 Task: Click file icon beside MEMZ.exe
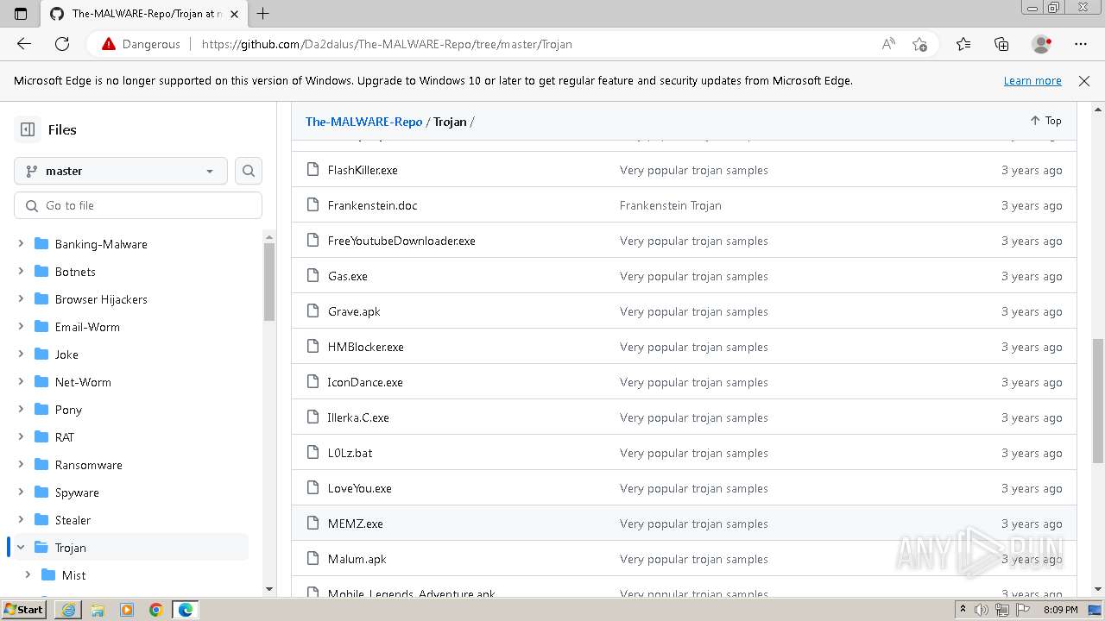coord(313,524)
